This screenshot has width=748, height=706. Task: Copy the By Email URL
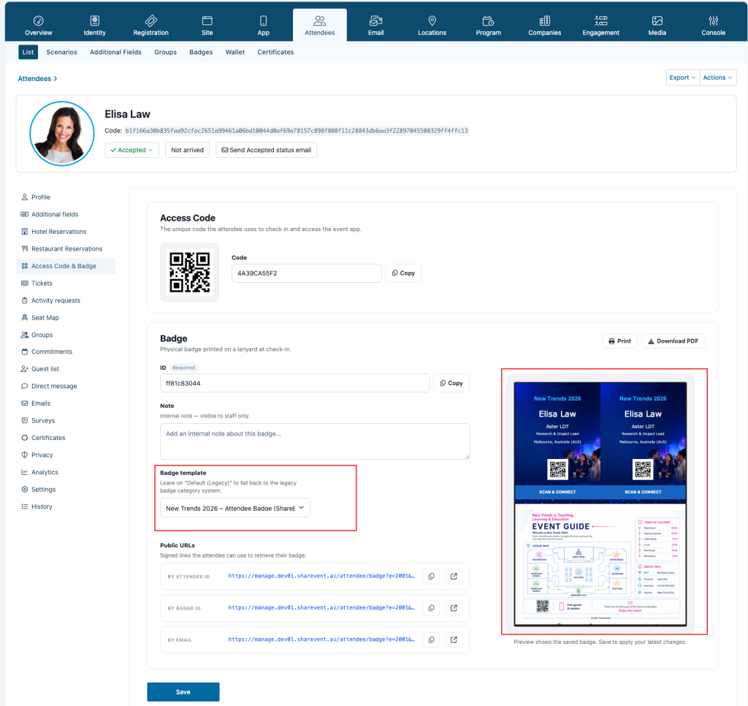(431, 639)
